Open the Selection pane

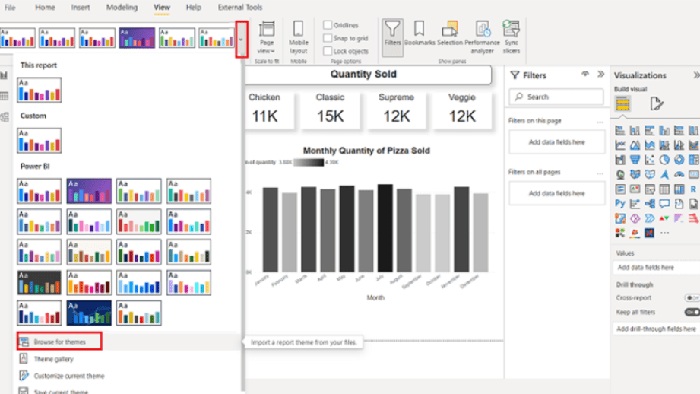coord(449,34)
